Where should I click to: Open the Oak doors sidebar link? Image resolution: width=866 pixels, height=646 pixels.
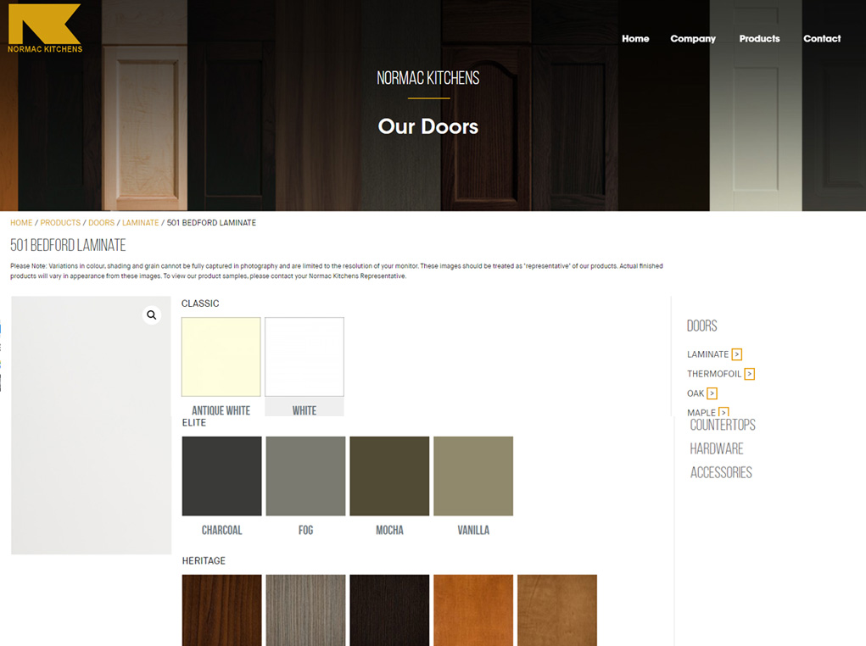pos(696,393)
